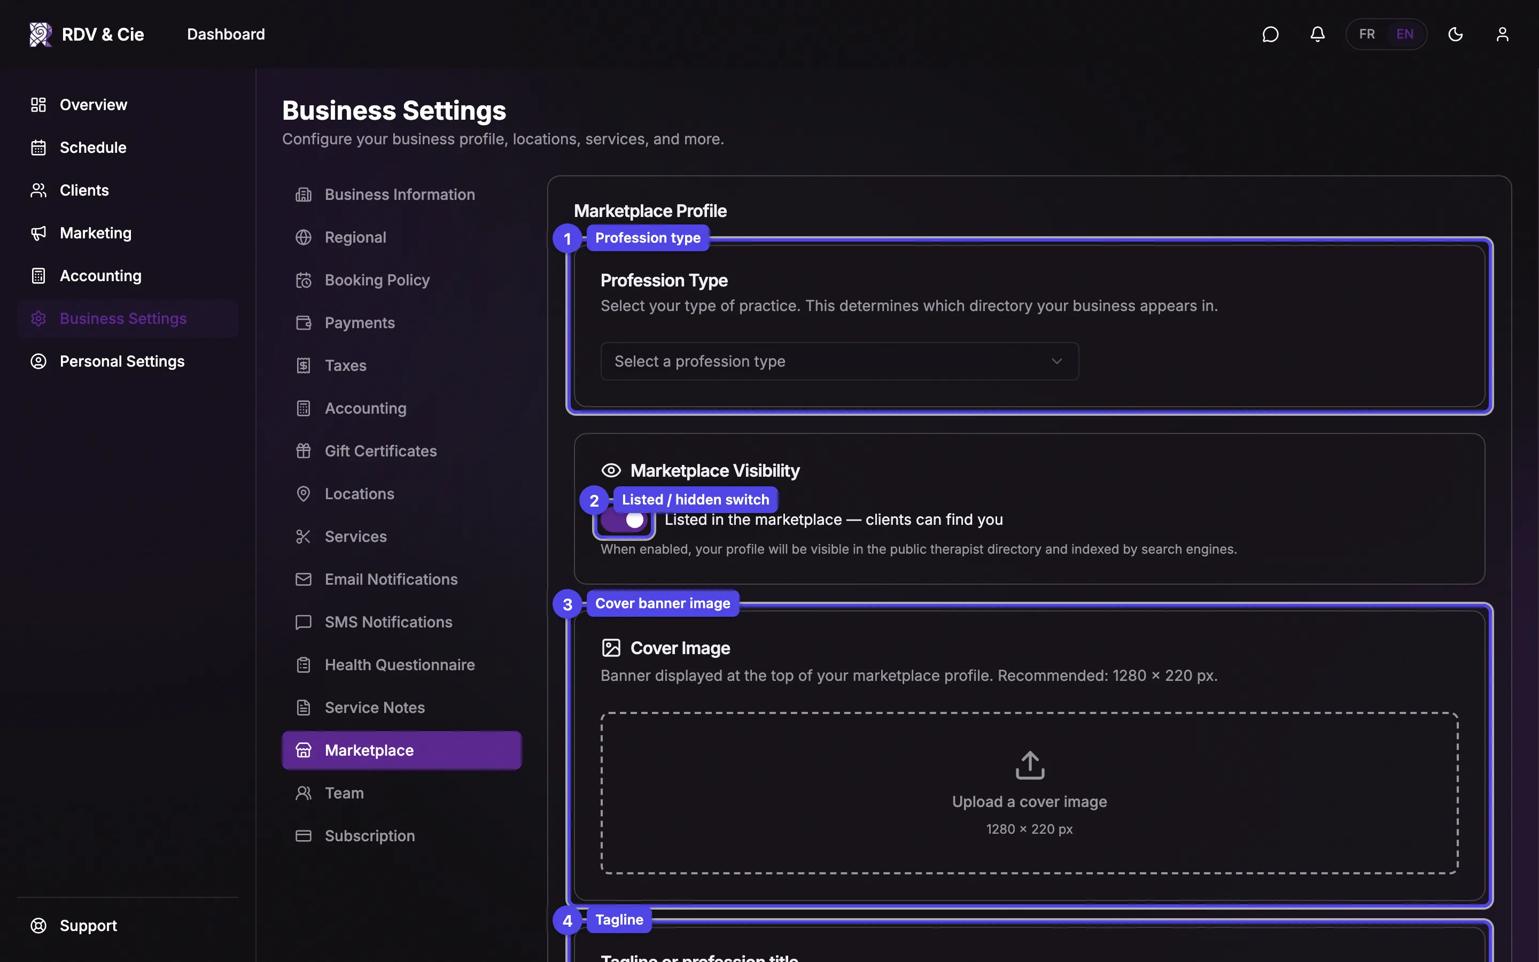The width and height of the screenshot is (1539, 962).
Task: Open Personal Settings in the sidebar
Action: 127,361
